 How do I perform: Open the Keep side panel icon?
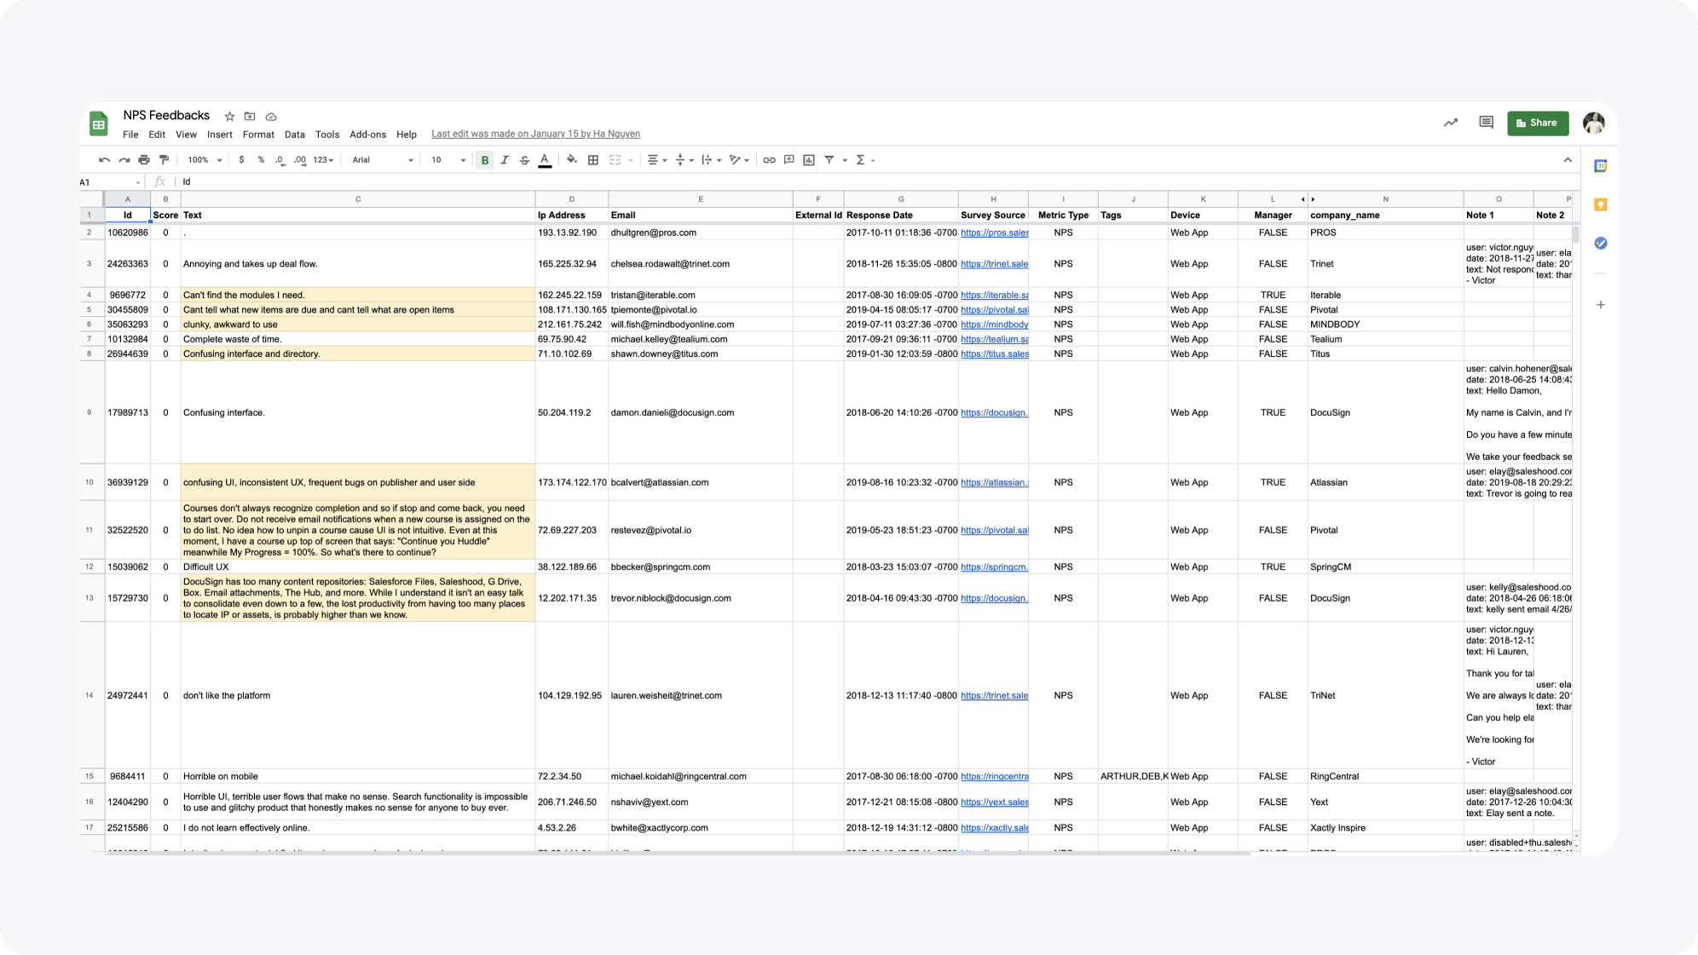[x=1601, y=204]
